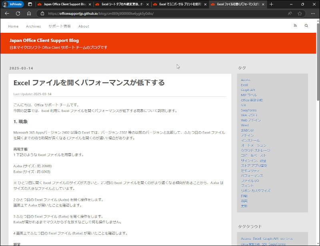
Task: Click the Last Update: 2025-03-14 line
Action: click(x=32, y=94)
